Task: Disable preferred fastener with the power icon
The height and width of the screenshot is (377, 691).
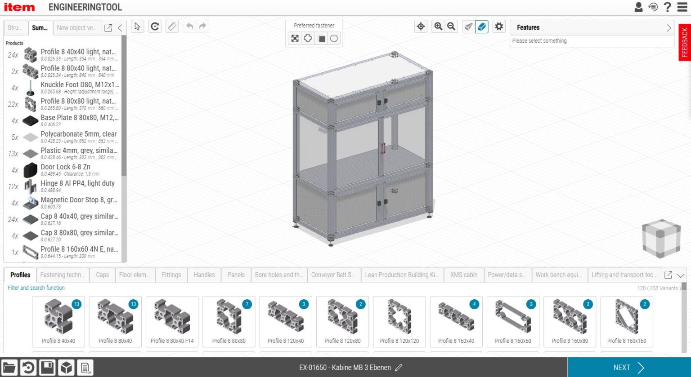Action: point(333,39)
